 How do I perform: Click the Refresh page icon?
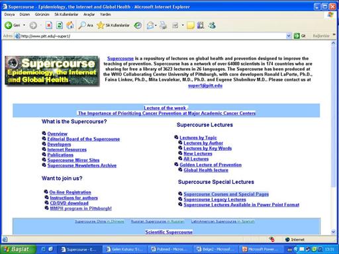click(x=60, y=25)
